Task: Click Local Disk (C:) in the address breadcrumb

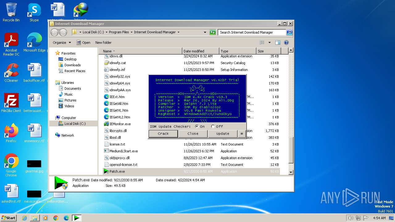Action: (93, 32)
